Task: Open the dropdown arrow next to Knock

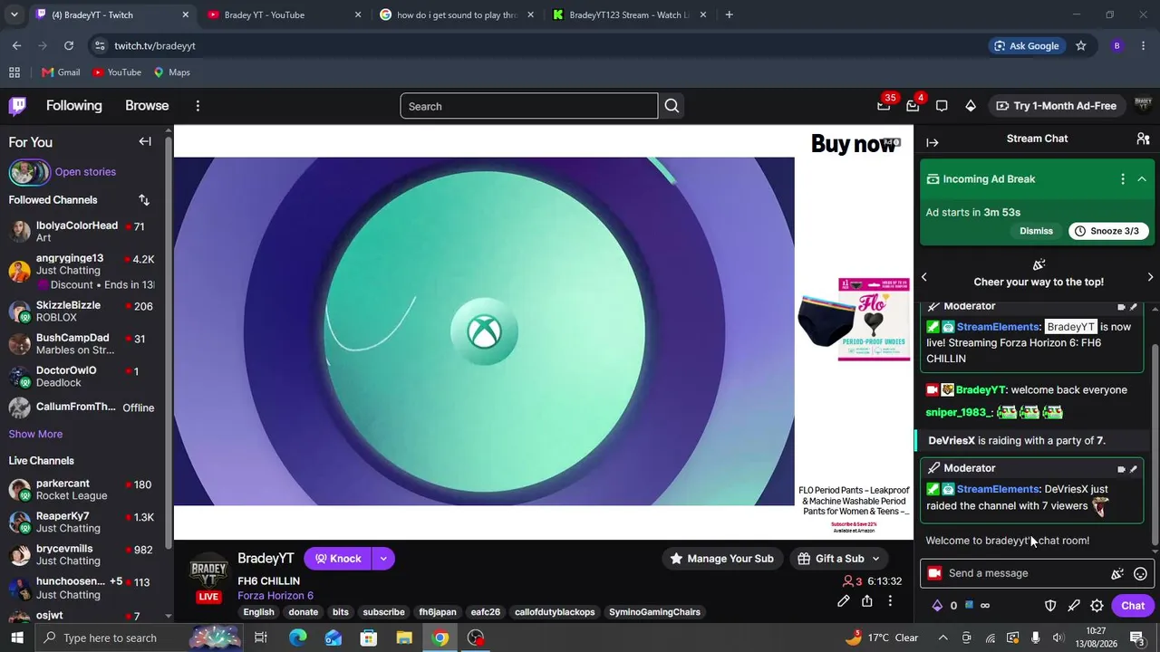Action: coord(383,559)
